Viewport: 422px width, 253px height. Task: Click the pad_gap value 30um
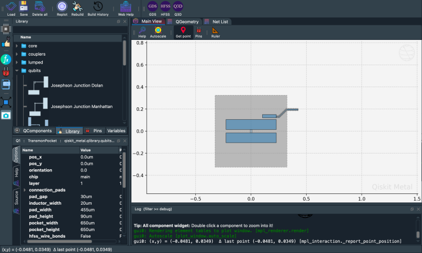click(x=86, y=197)
